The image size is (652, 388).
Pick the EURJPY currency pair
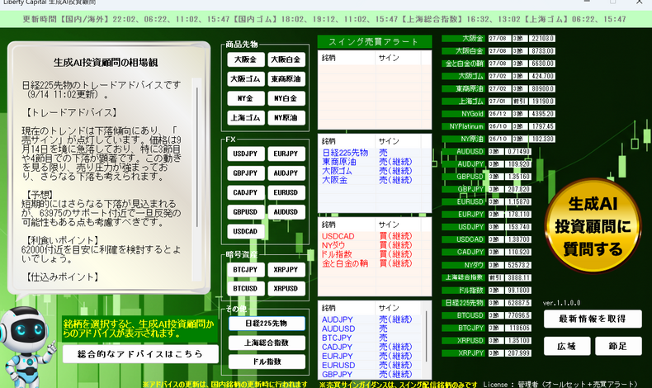[286, 154]
